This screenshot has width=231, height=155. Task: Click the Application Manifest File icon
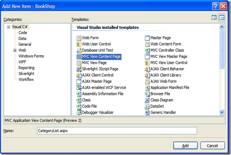[147, 88]
